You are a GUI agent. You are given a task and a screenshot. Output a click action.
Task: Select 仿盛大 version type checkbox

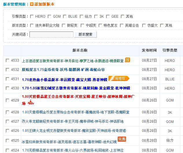(144, 25)
